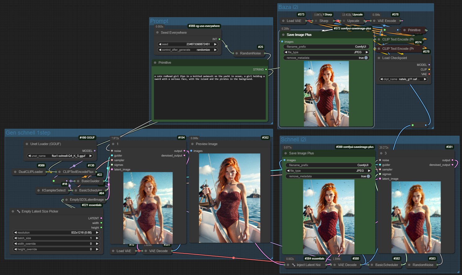Click the image preview inside node 1
Screen dimensions: 462x275
(148, 208)
